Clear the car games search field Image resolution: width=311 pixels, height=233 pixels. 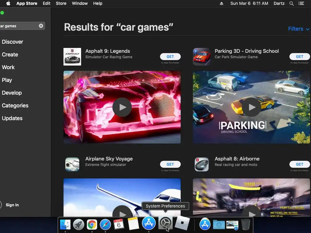click(x=41, y=26)
